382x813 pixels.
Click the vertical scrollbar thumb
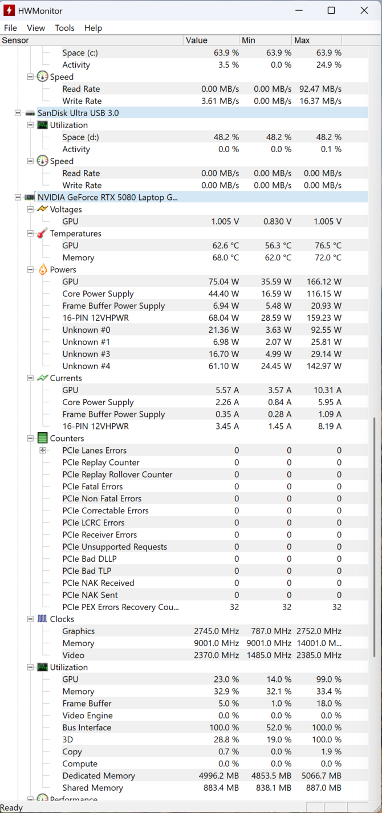pyautogui.click(x=375, y=537)
